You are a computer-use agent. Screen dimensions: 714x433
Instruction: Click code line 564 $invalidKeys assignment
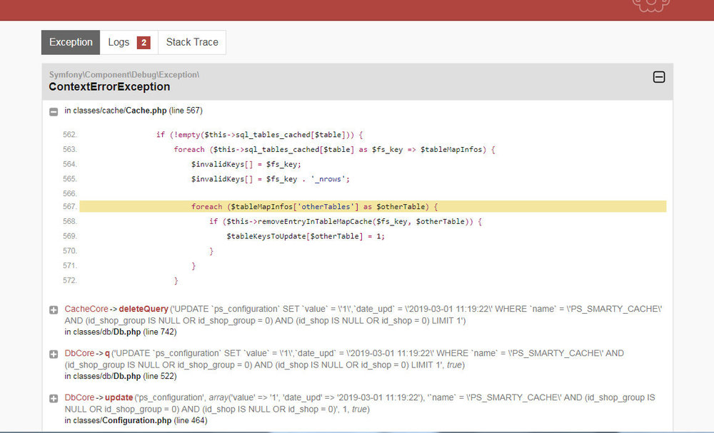point(246,164)
